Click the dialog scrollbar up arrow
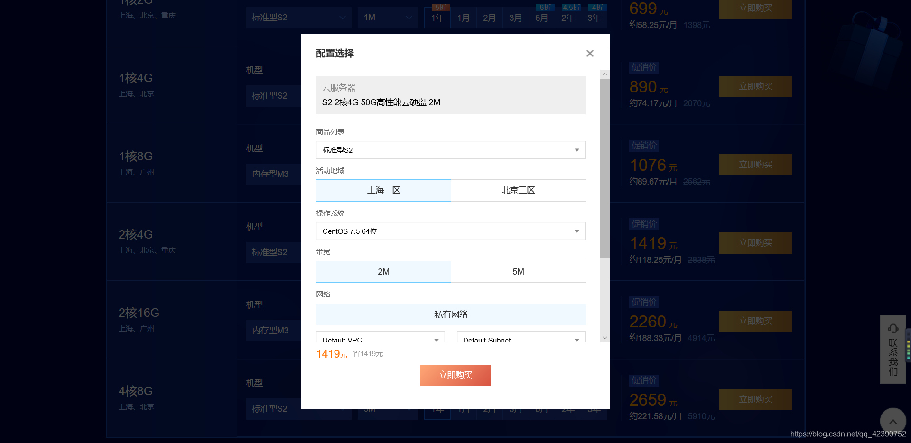The width and height of the screenshot is (911, 443). [604, 74]
